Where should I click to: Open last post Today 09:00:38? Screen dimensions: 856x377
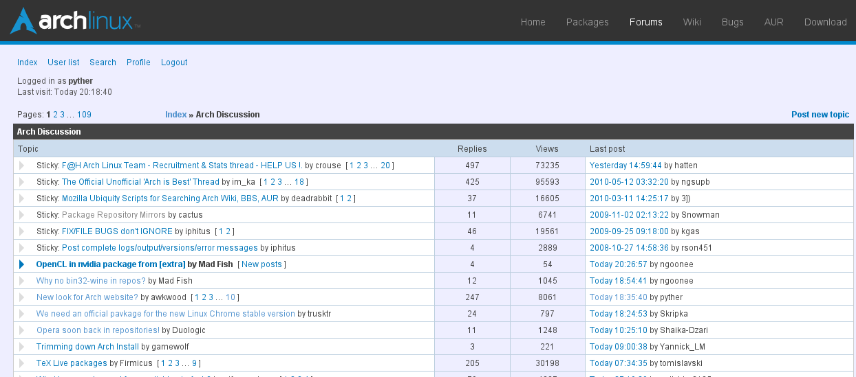pos(619,347)
